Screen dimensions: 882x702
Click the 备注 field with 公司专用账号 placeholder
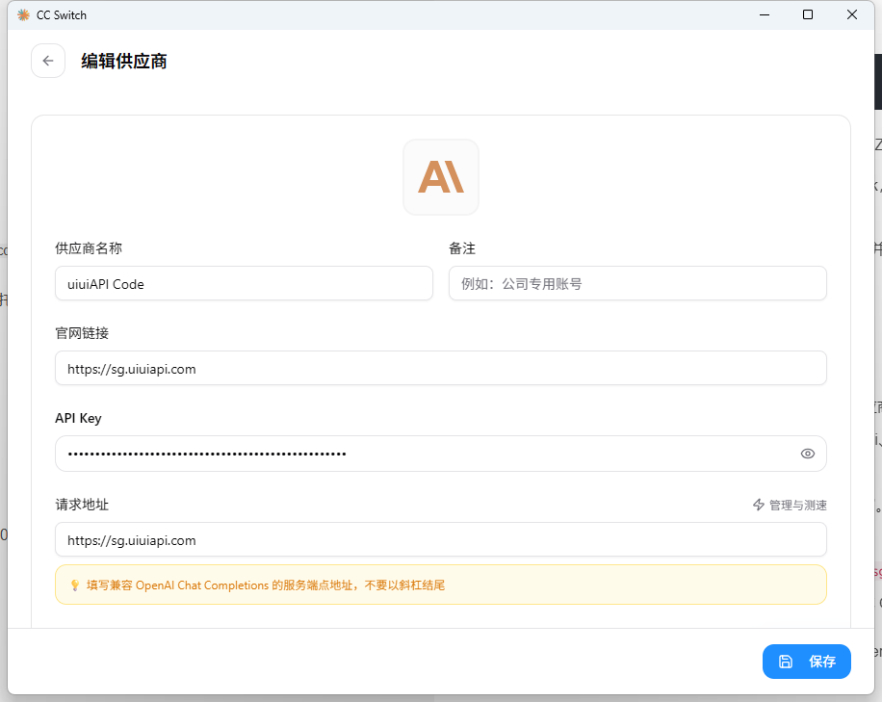click(637, 283)
